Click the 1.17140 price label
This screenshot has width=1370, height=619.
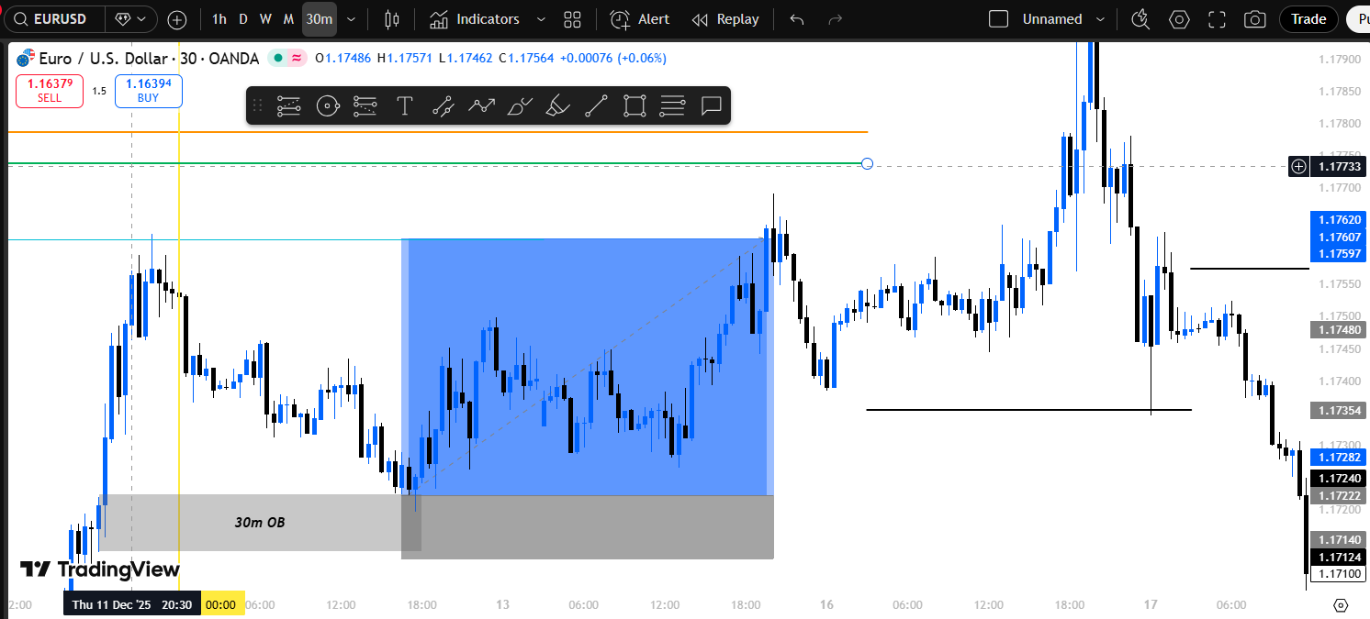pos(1340,540)
